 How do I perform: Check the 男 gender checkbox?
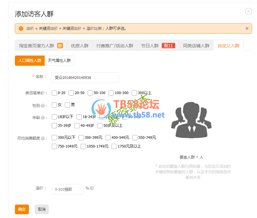(67, 105)
